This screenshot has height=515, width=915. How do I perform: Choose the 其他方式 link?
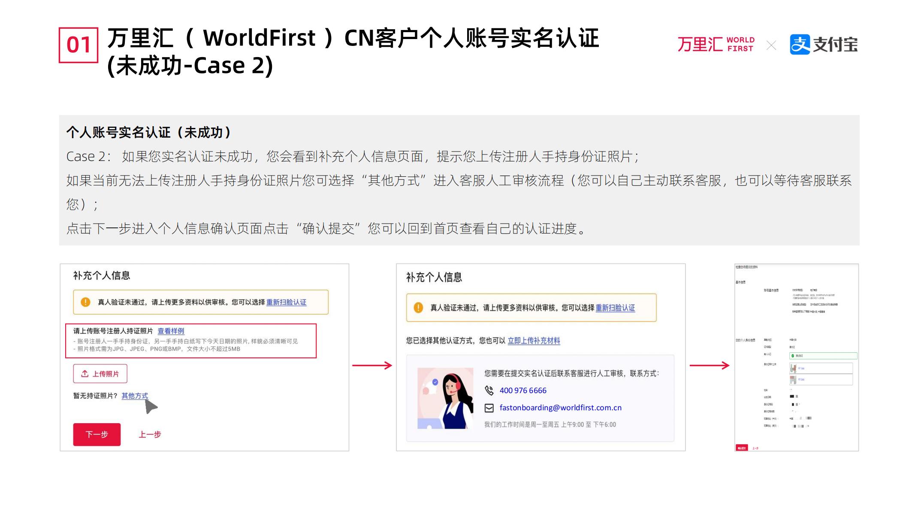pyautogui.click(x=135, y=396)
